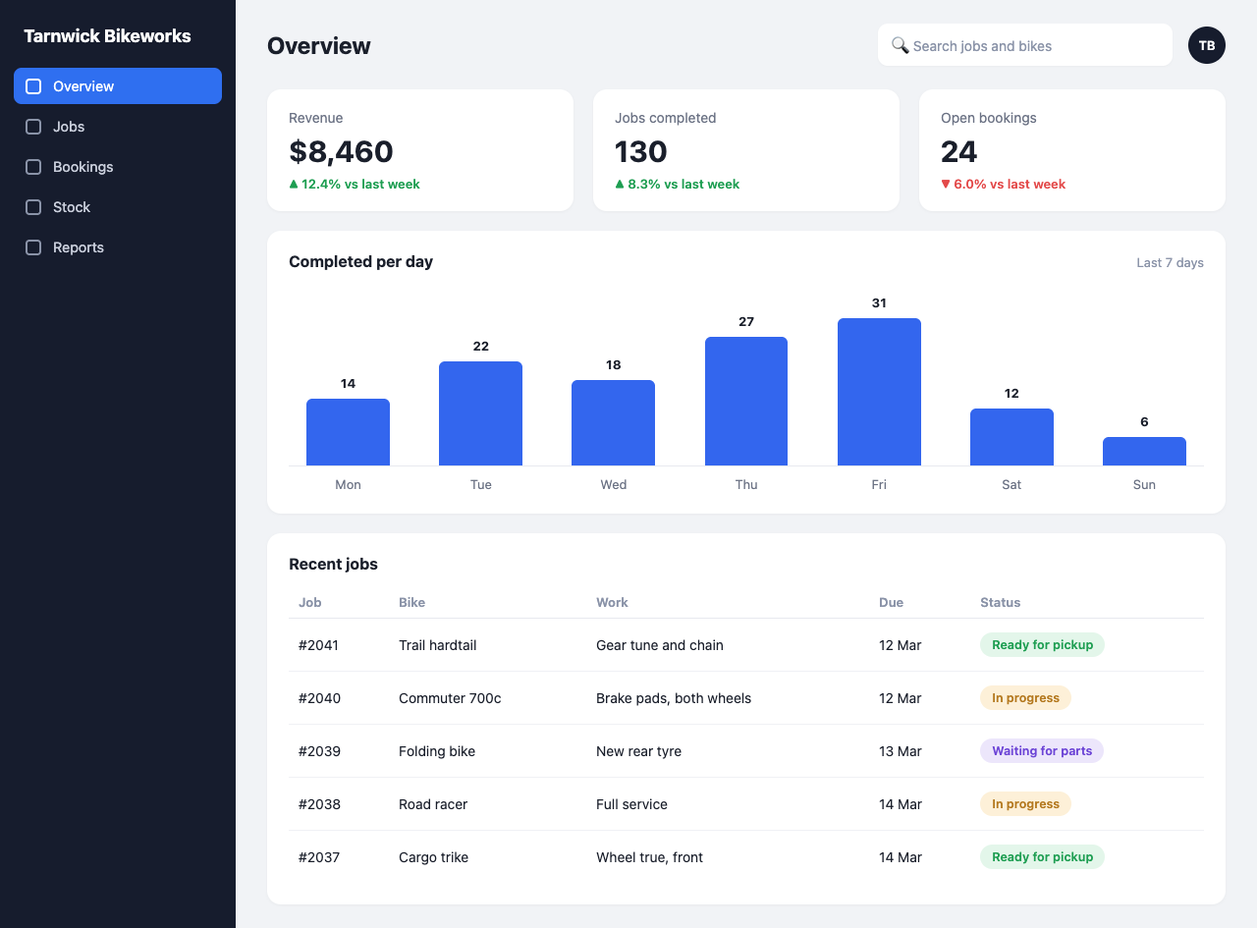Click the search magnifier icon
Viewport: 1257px width, 928px height.
pyautogui.click(x=900, y=45)
